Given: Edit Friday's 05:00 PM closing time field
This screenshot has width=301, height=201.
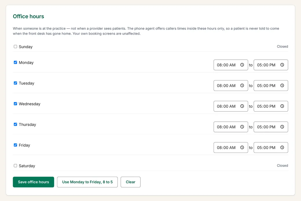Looking at the screenshot, I should (x=271, y=148).
